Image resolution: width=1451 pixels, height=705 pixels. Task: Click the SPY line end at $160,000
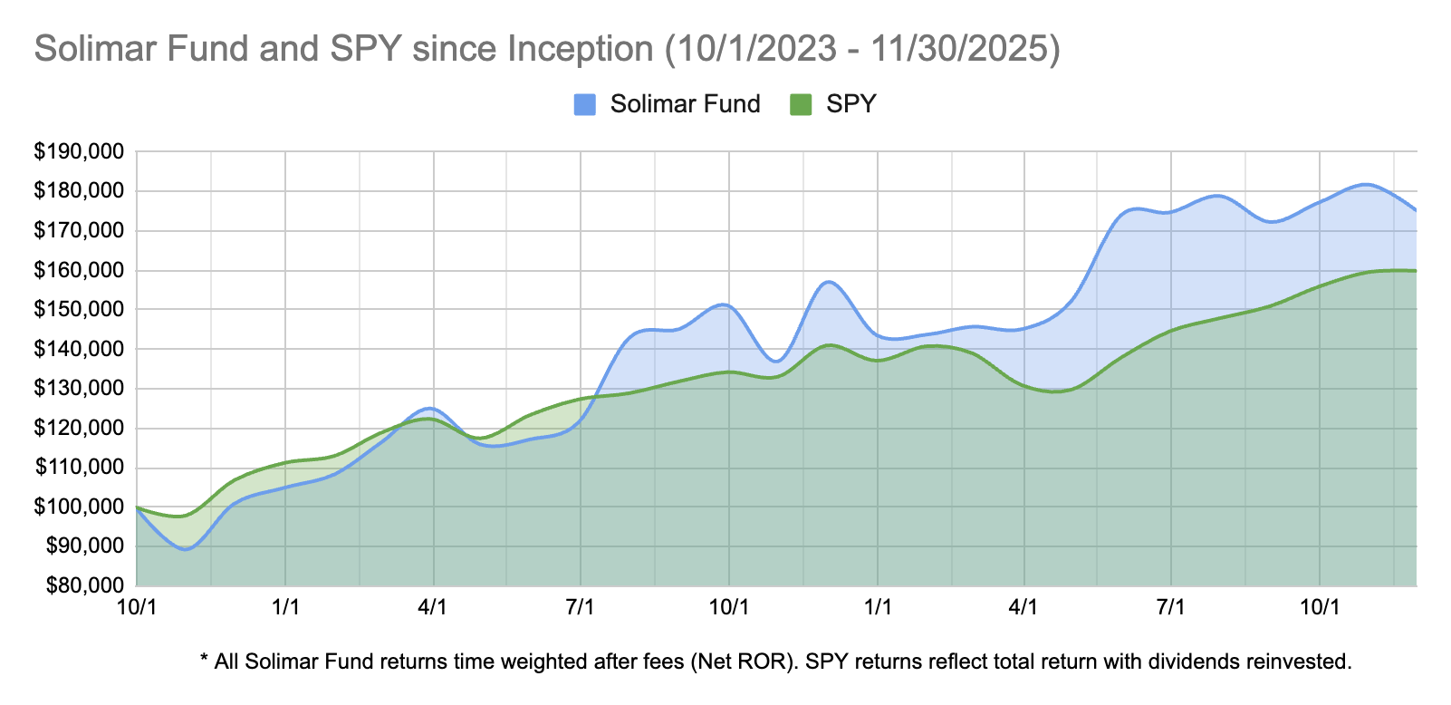[1414, 270]
